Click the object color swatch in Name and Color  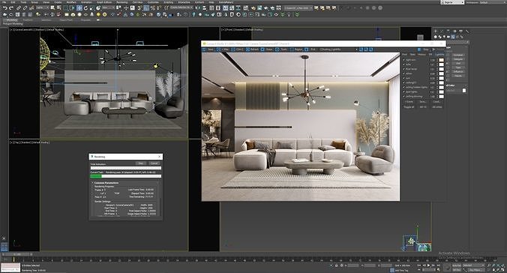(464, 91)
